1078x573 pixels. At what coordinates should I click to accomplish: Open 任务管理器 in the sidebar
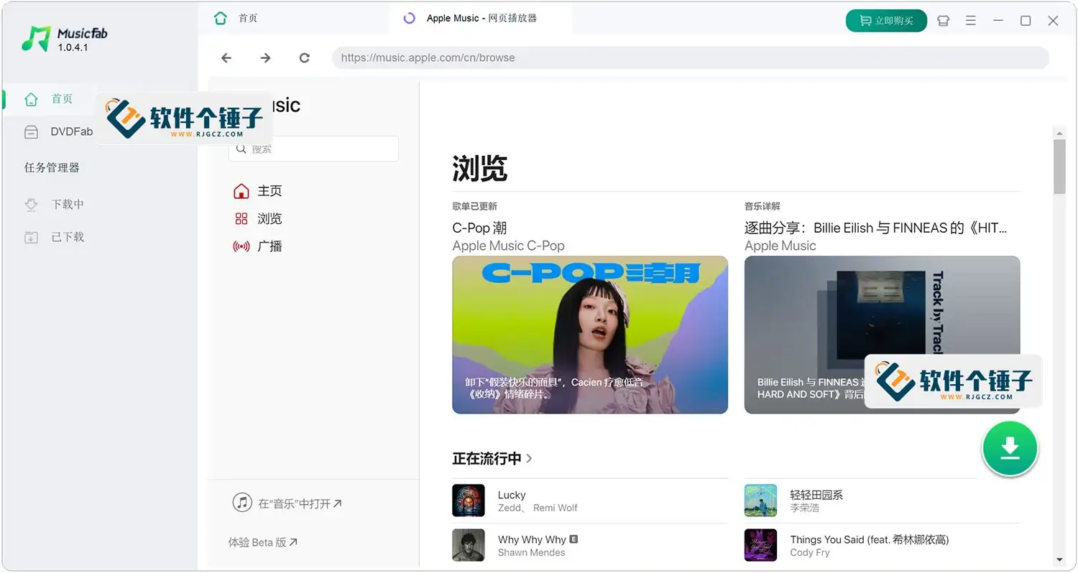tap(52, 167)
